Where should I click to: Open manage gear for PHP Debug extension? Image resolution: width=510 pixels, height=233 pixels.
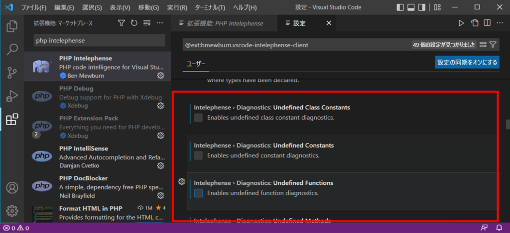click(160, 105)
